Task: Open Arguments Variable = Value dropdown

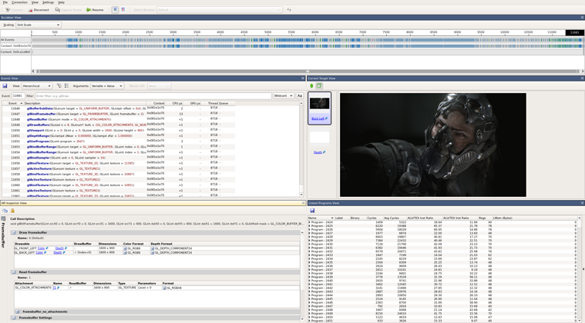Action: coord(106,86)
